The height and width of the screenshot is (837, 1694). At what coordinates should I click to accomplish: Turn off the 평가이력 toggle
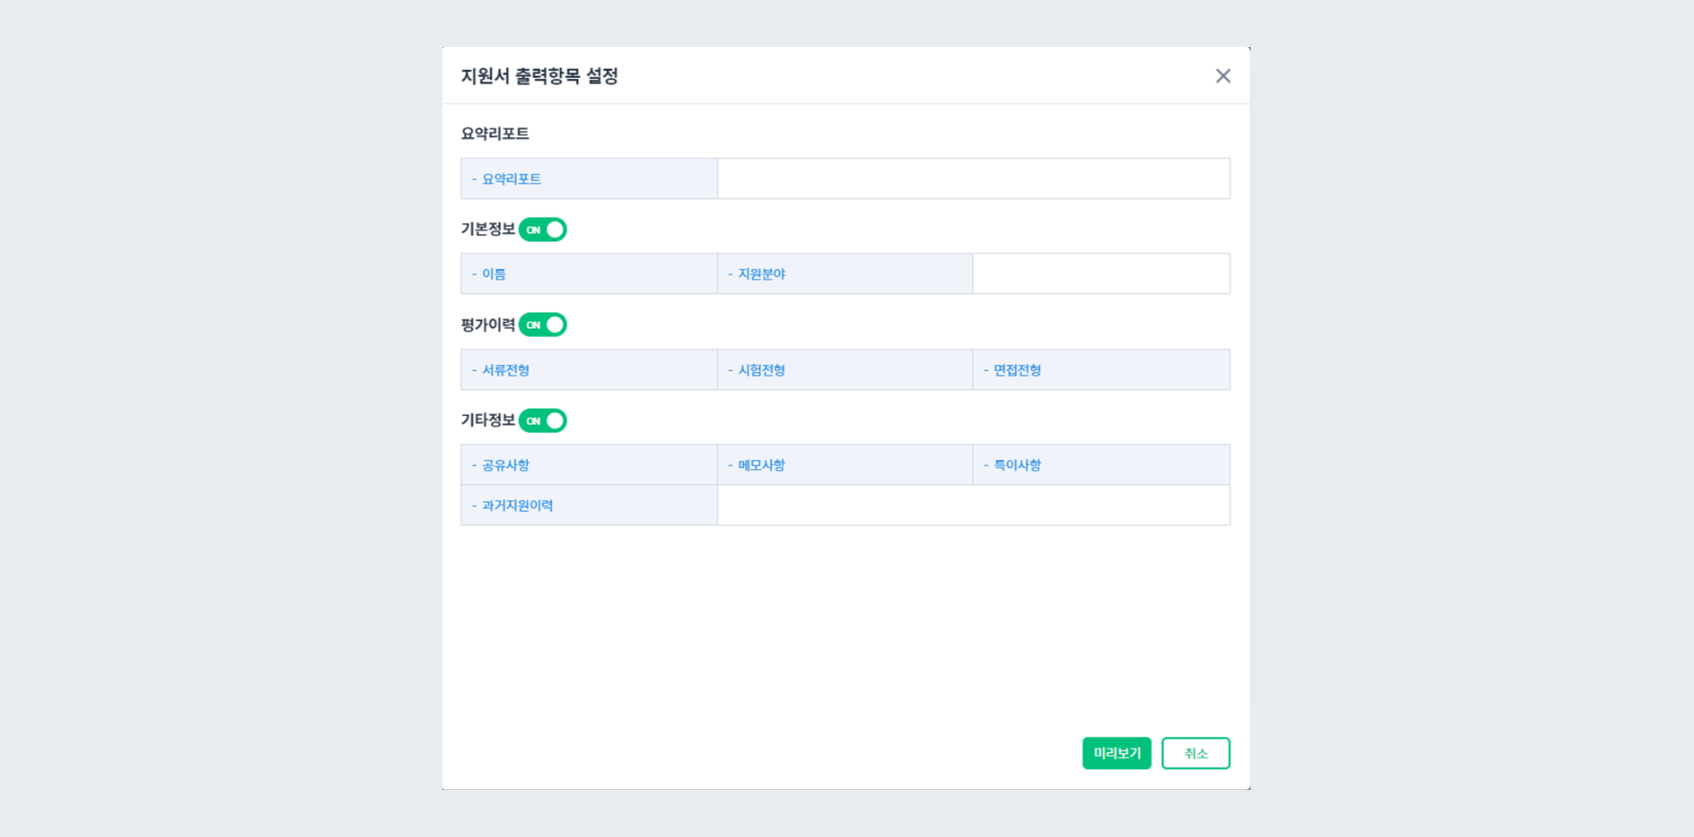click(x=543, y=324)
